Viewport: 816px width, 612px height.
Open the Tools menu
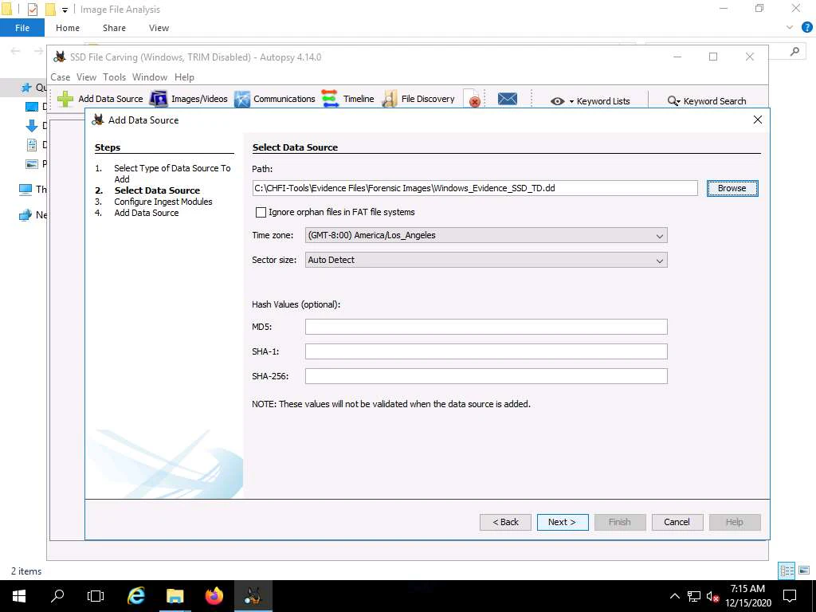pyautogui.click(x=115, y=77)
